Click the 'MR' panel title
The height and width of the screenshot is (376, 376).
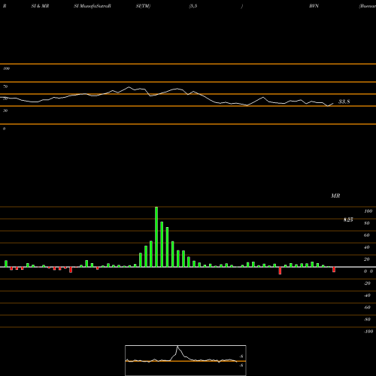(335, 196)
